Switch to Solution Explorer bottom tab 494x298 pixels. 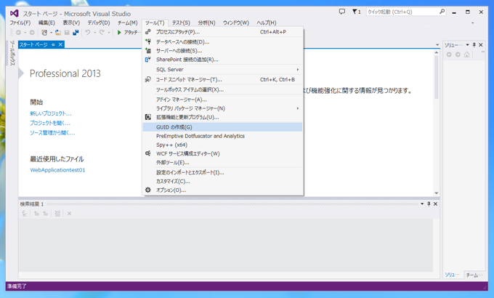pos(452,275)
